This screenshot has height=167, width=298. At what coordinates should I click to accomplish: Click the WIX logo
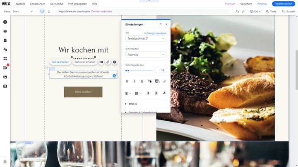click(x=6, y=4)
